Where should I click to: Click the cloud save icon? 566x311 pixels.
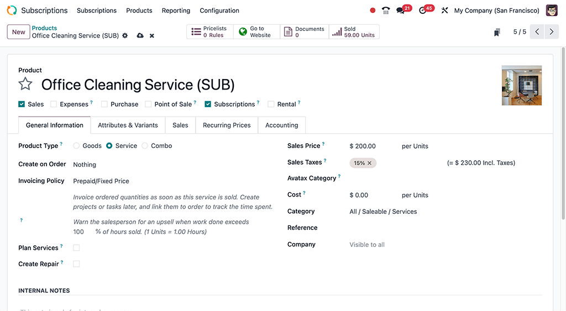pyautogui.click(x=140, y=36)
